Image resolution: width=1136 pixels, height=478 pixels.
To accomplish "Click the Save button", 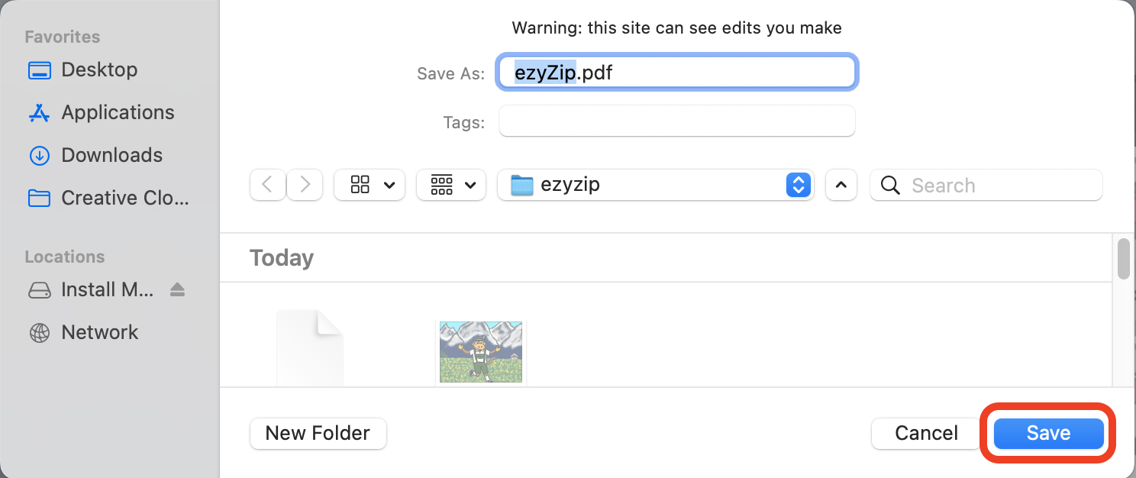I will coord(1047,433).
